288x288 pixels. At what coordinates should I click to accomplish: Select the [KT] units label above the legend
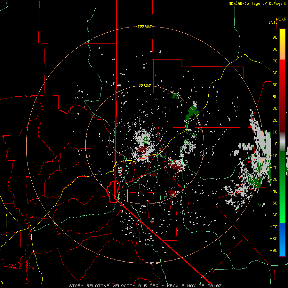tap(273, 22)
